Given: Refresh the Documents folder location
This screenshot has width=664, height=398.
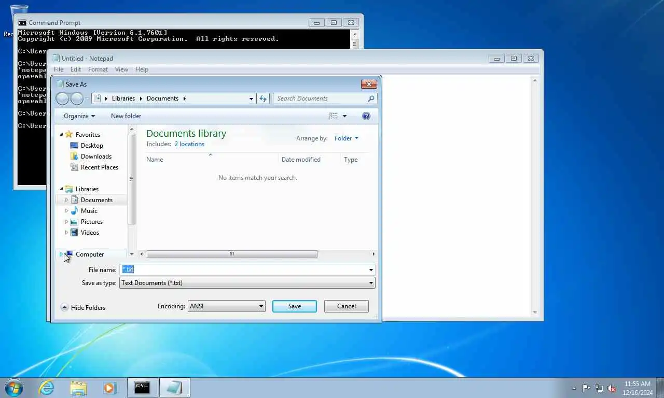Looking at the screenshot, I should (263, 98).
